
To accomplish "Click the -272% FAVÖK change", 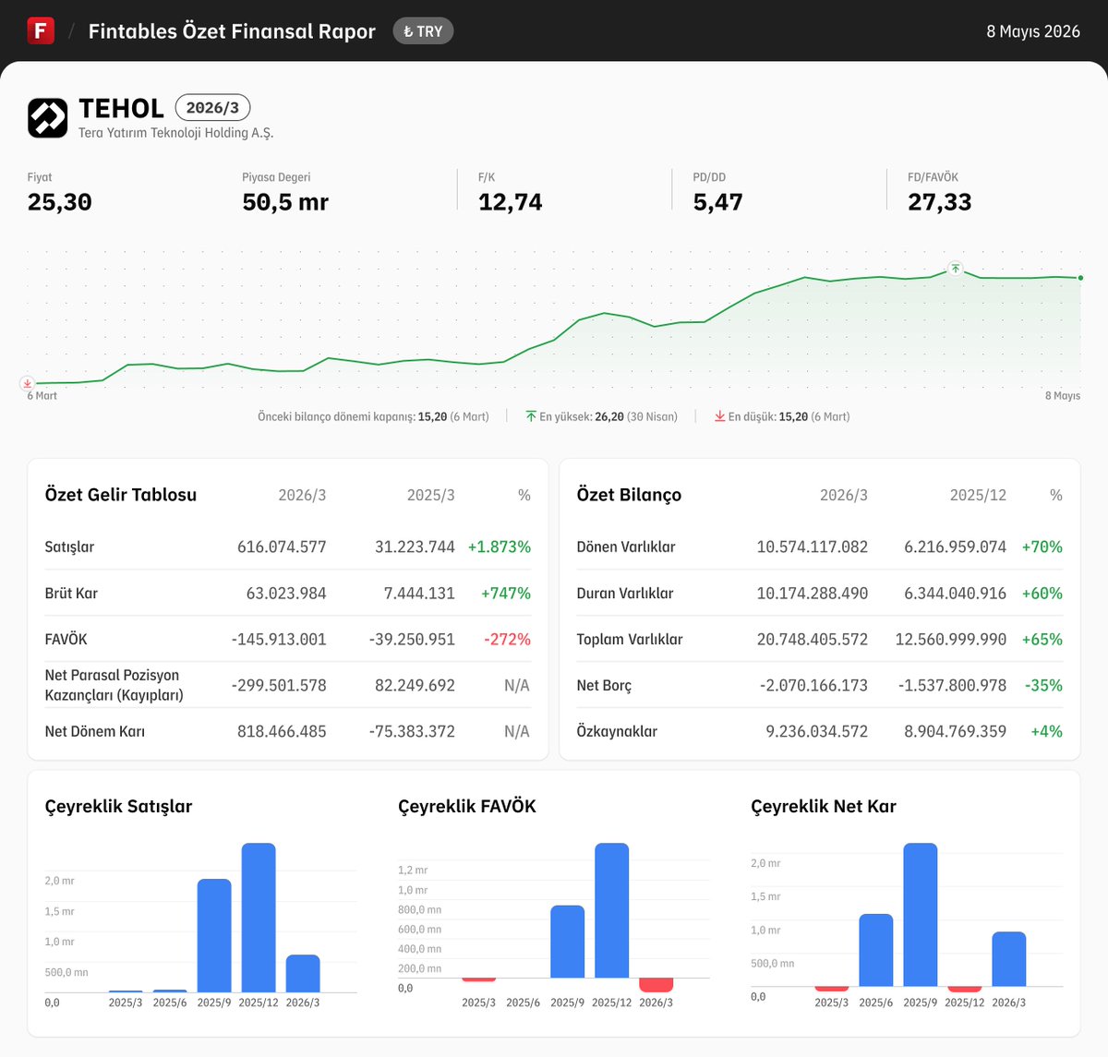I will (507, 639).
